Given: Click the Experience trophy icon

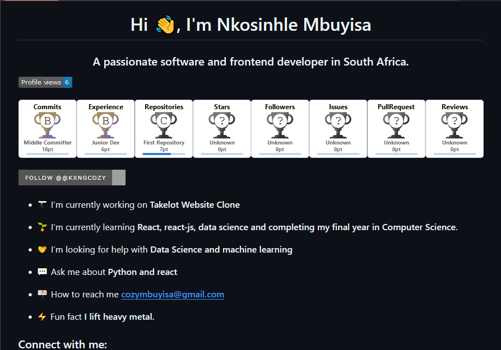Looking at the screenshot, I should point(105,125).
